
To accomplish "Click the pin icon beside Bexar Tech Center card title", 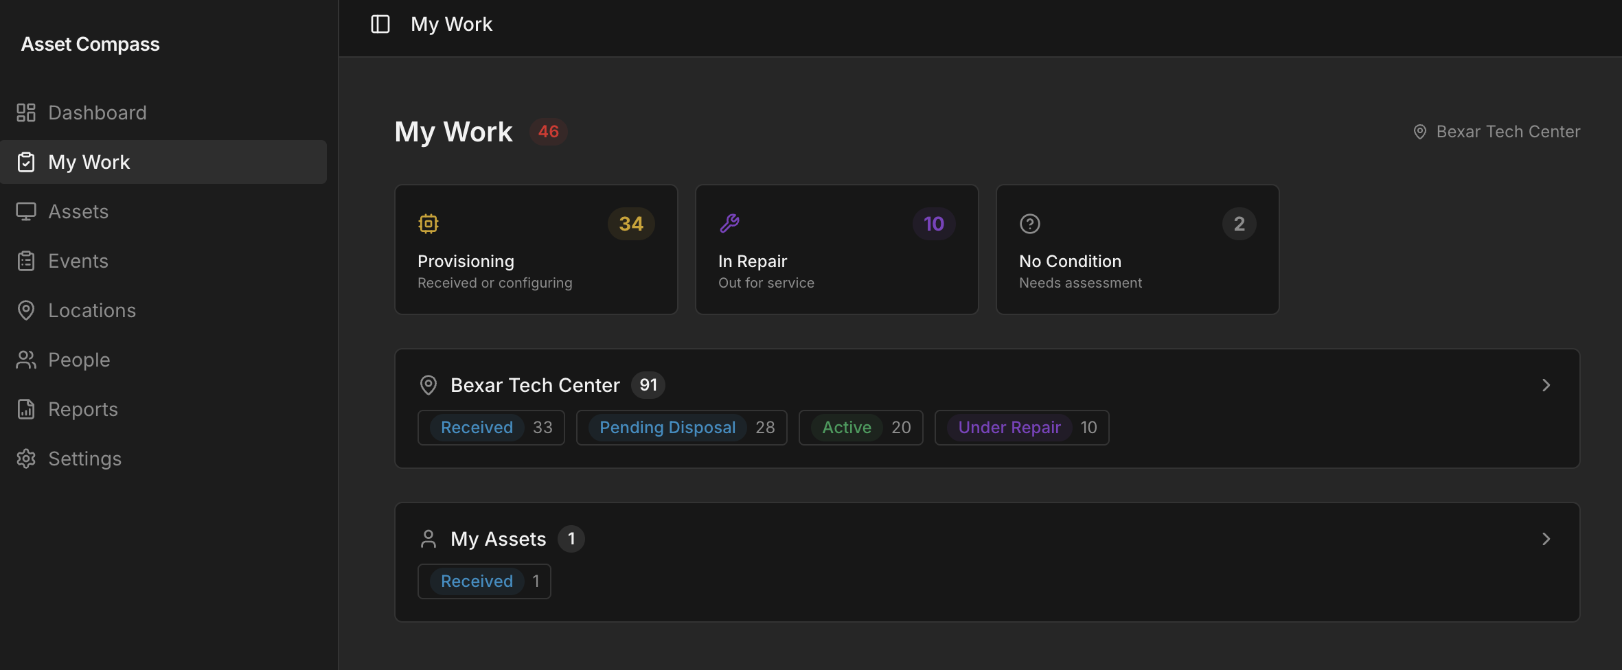I will [x=429, y=385].
